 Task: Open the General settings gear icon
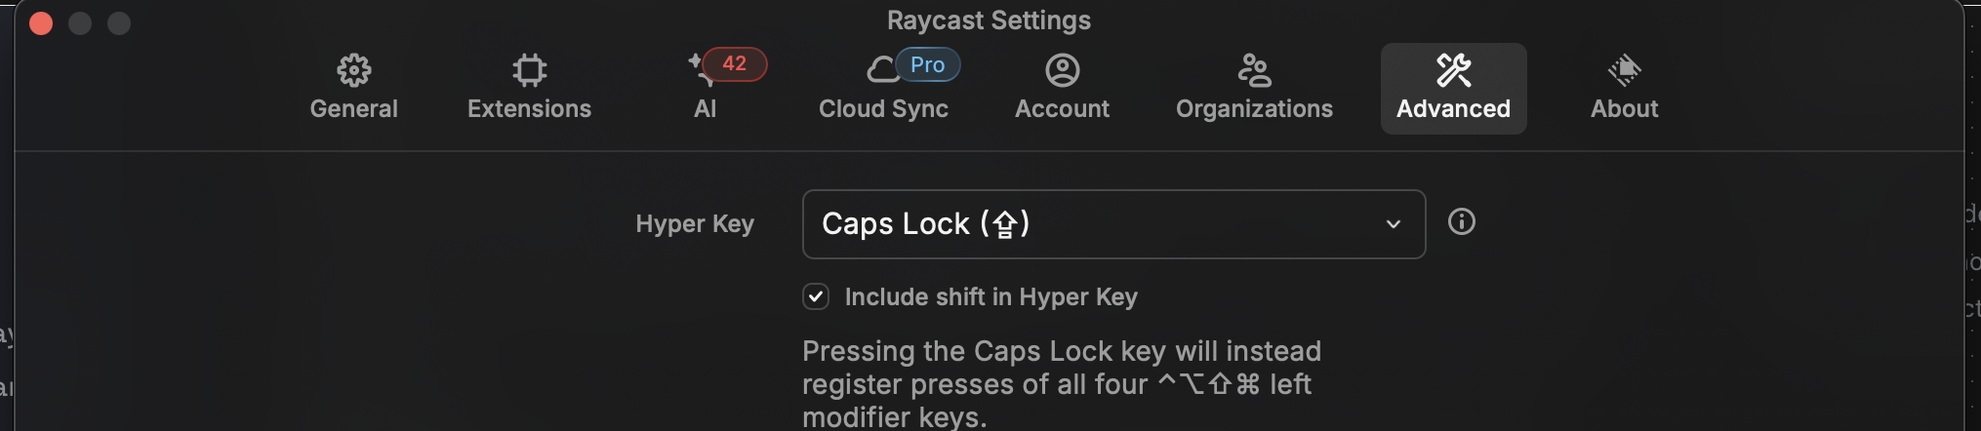coord(353,70)
